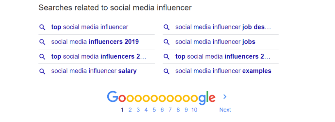The height and width of the screenshot is (122, 335).
Task: Open 'social media influencer examples' suggestion
Action: (223, 71)
